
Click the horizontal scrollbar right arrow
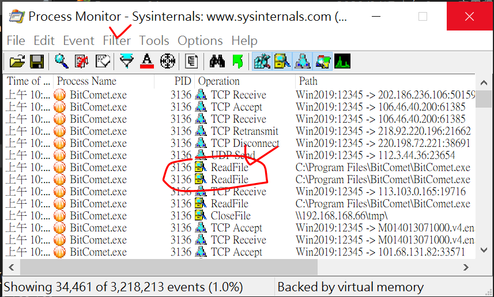point(466,268)
